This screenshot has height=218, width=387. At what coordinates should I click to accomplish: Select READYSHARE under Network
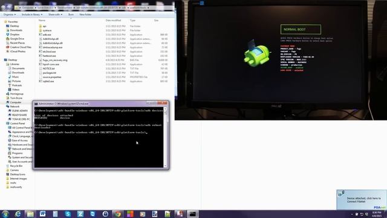point(19,115)
